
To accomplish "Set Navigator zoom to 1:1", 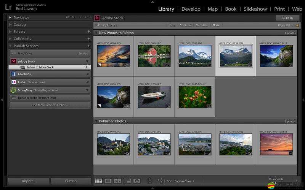I will coord(80,17).
